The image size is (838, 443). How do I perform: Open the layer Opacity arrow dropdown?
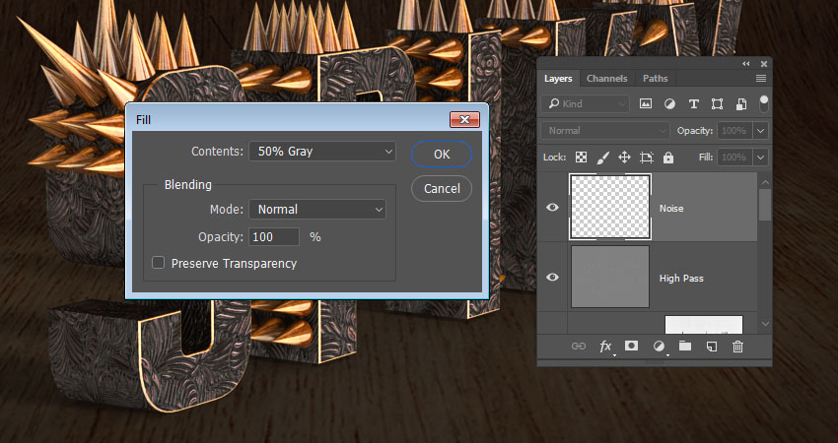760,130
